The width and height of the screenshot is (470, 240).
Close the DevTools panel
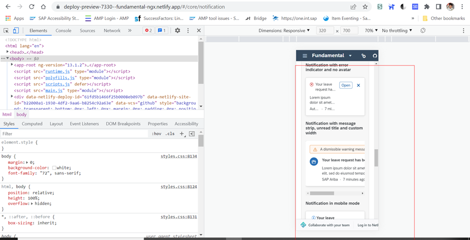click(x=198, y=30)
